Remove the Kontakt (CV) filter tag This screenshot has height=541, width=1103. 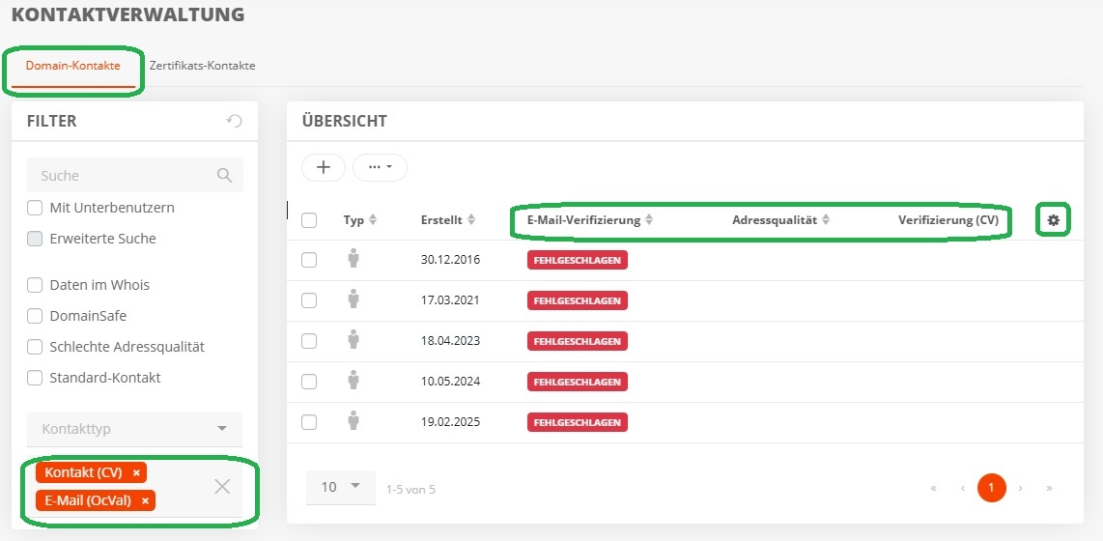click(136, 472)
